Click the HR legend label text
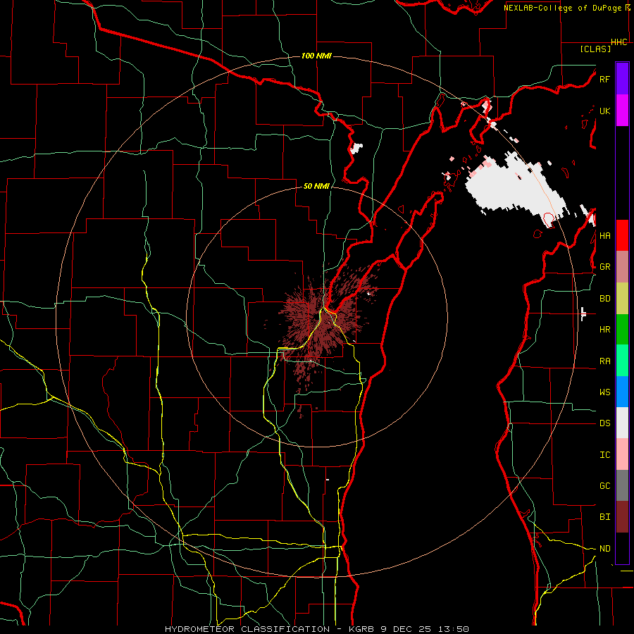The image size is (634, 634). point(604,330)
